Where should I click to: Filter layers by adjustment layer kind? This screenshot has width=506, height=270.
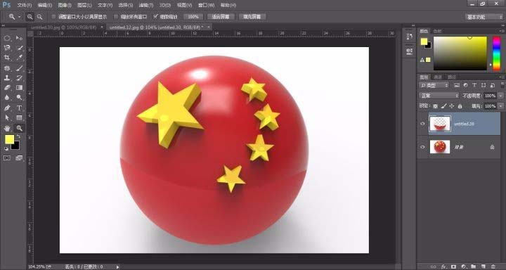pos(465,85)
